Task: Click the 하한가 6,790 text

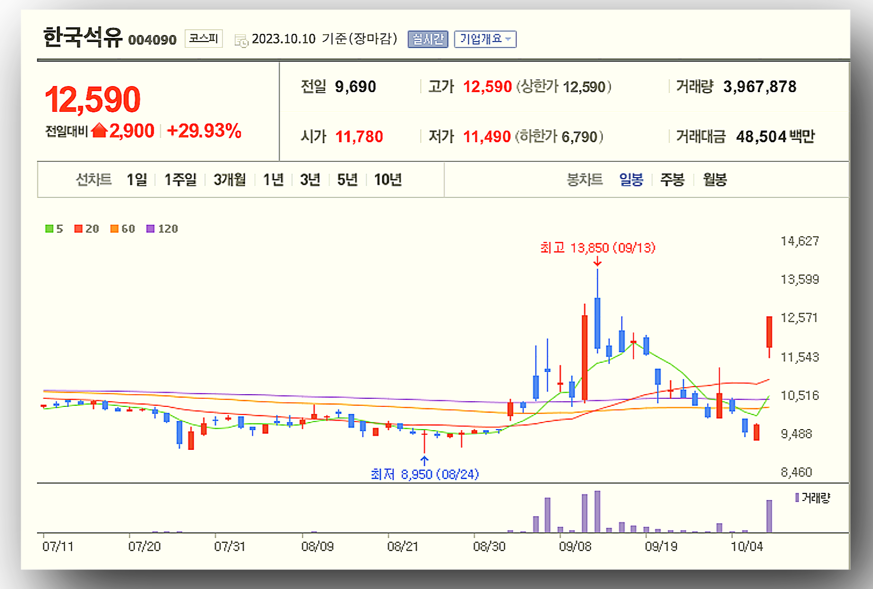Action: pos(559,137)
